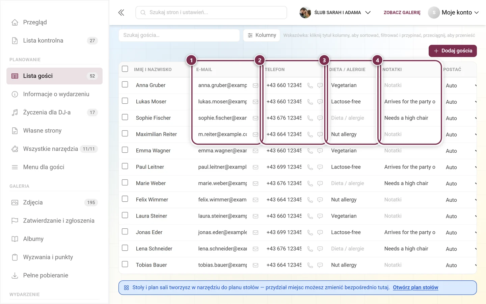
Task: Click the SMS message icon for Sophie Fischer
Action: [320, 118]
